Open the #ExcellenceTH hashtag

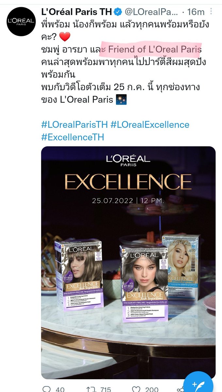pyautogui.click(x=72, y=137)
